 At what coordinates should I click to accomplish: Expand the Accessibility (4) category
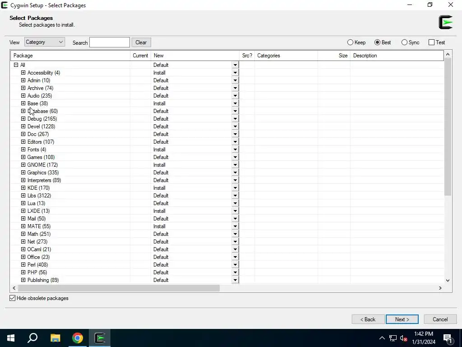23,73
